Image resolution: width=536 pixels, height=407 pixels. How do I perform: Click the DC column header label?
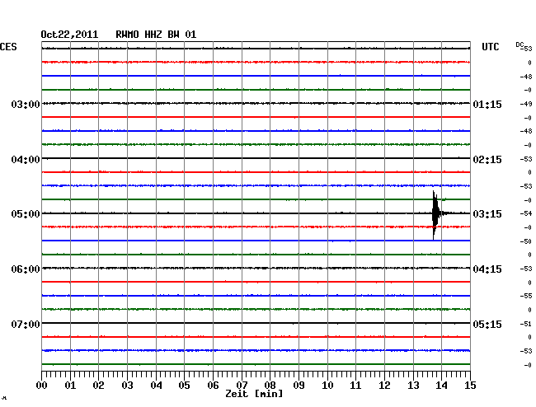[x=520, y=44]
